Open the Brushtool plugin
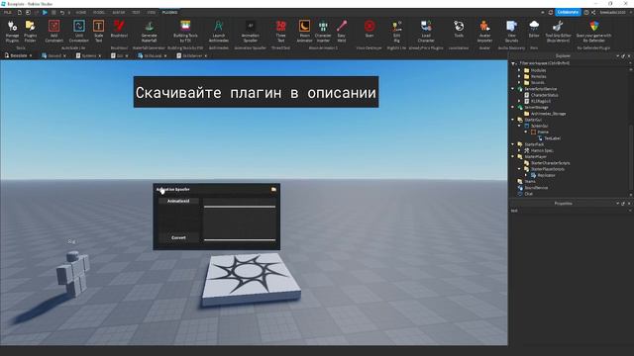 [x=119, y=29]
